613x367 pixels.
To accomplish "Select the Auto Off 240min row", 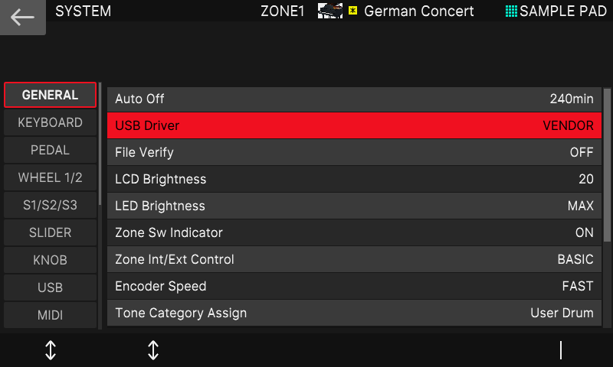I will pyautogui.click(x=354, y=99).
